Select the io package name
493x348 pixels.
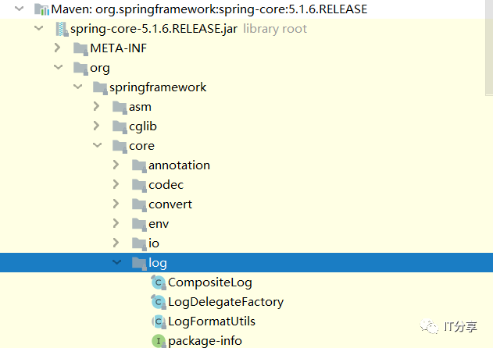(x=154, y=243)
